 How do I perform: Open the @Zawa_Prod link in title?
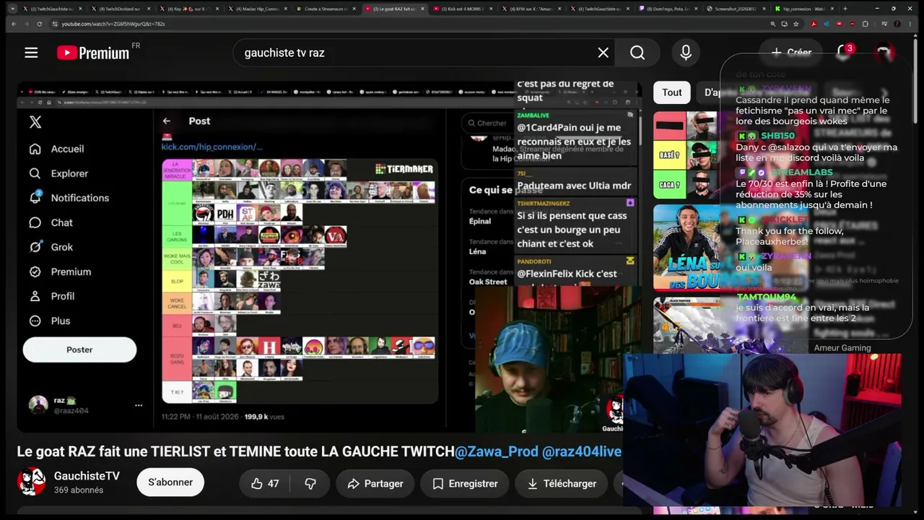[x=497, y=451]
